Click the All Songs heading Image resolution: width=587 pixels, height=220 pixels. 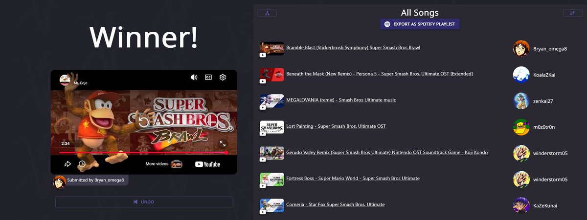[x=420, y=13]
